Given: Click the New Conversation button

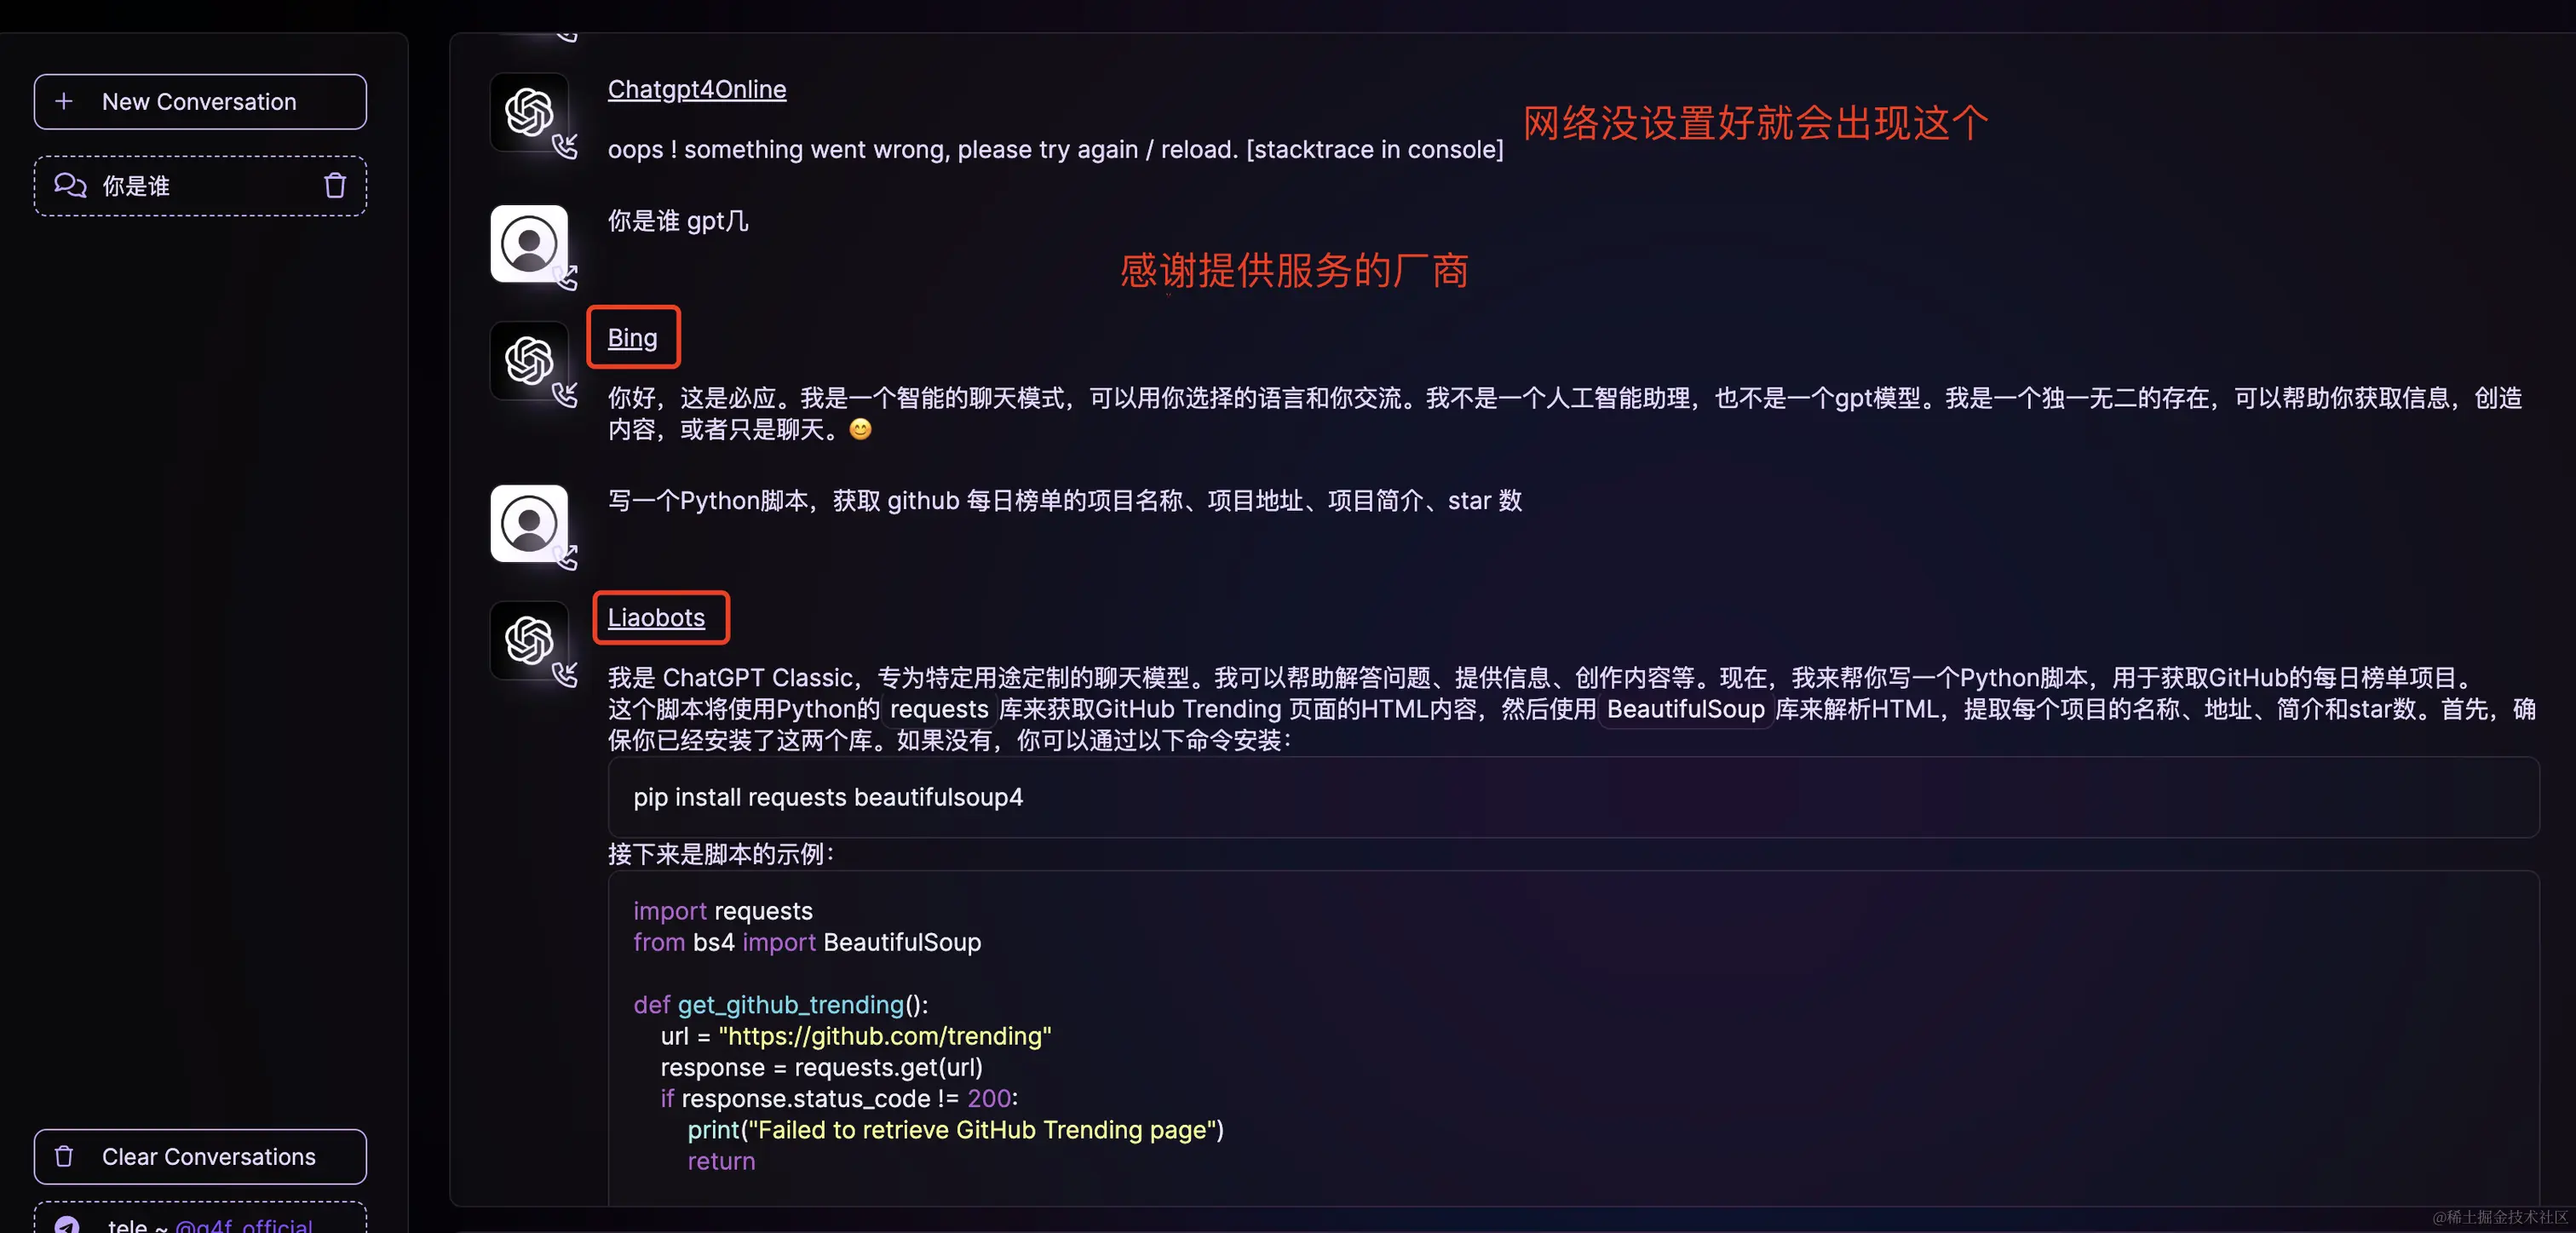Looking at the screenshot, I should tap(198, 100).
